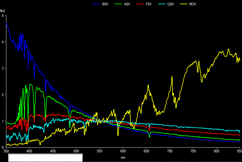
Task: Click the nm x-axis title
Action: coord(123,157)
